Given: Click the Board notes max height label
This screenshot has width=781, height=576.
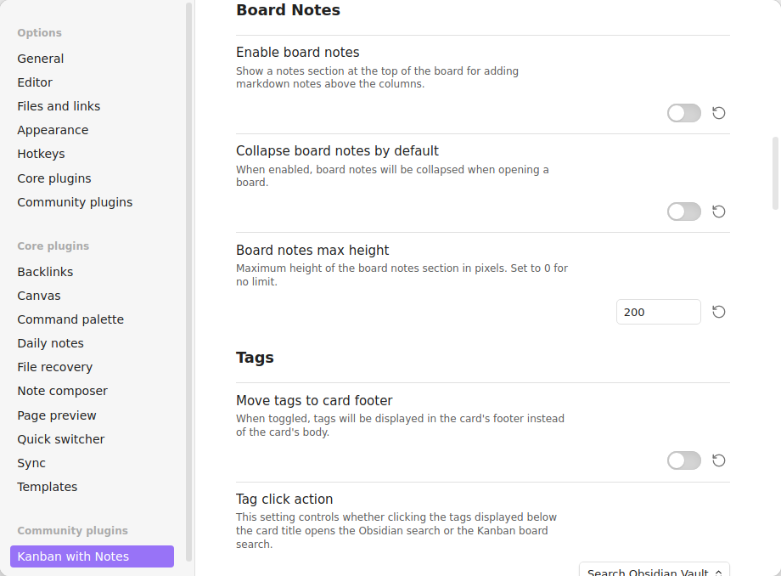Looking at the screenshot, I should click(312, 250).
